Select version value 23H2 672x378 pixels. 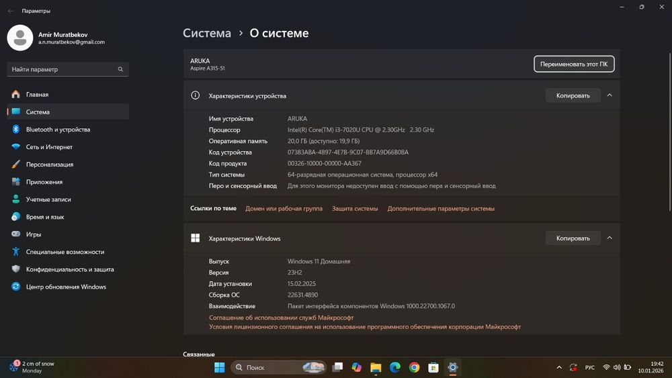click(x=295, y=273)
